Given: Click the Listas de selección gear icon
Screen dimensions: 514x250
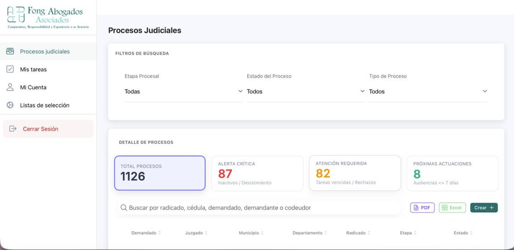Looking at the screenshot, I should click(x=10, y=105).
